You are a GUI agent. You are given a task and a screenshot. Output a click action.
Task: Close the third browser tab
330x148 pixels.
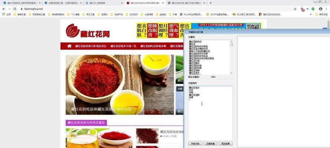point(122,3)
